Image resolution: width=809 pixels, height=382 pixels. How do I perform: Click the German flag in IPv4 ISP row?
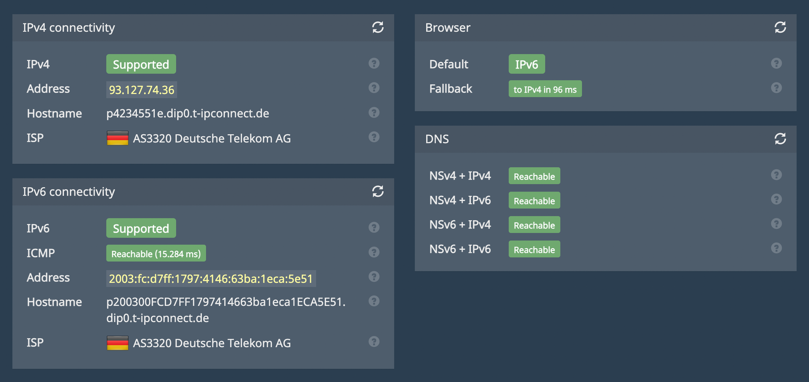(117, 138)
